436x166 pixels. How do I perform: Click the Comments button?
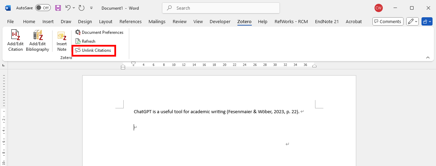point(388,21)
